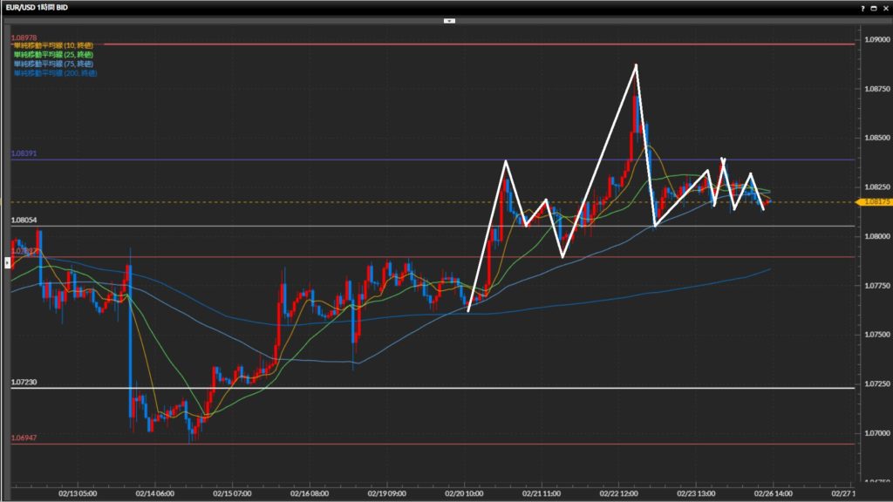Select the 1.08978 red horizontal line label

[x=24, y=37]
